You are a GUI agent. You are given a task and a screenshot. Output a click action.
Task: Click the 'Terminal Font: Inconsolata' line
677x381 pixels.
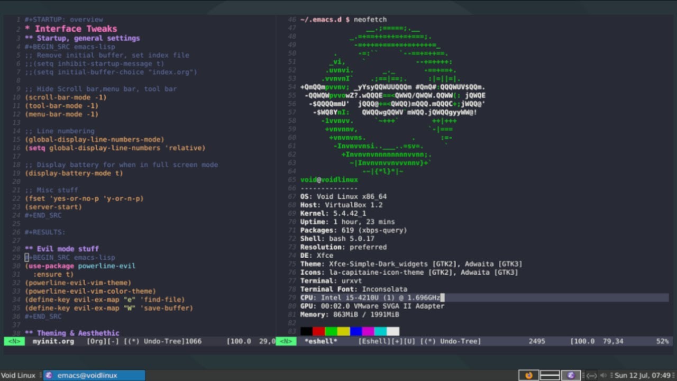pos(354,289)
